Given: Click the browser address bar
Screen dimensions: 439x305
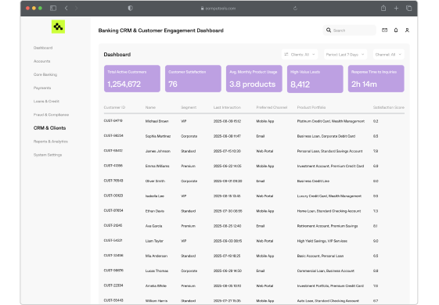Looking at the screenshot, I should (218, 9).
